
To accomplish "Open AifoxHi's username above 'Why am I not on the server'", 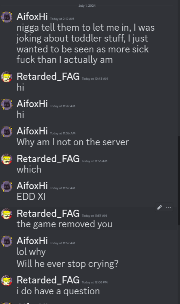I will point(32,131).
